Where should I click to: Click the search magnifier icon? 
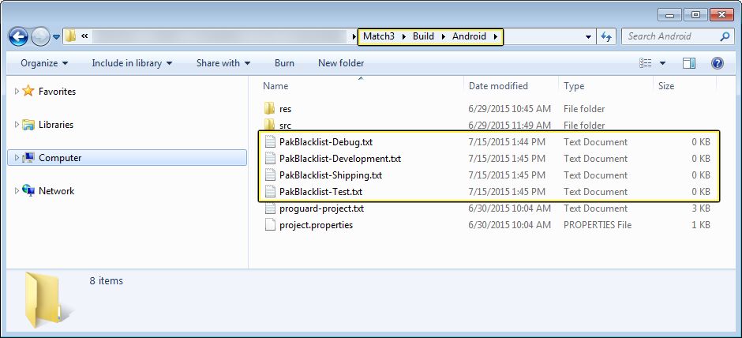tap(725, 36)
